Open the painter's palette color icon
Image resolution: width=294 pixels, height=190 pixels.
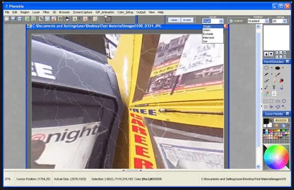pyautogui.click(x=276, y=125)
